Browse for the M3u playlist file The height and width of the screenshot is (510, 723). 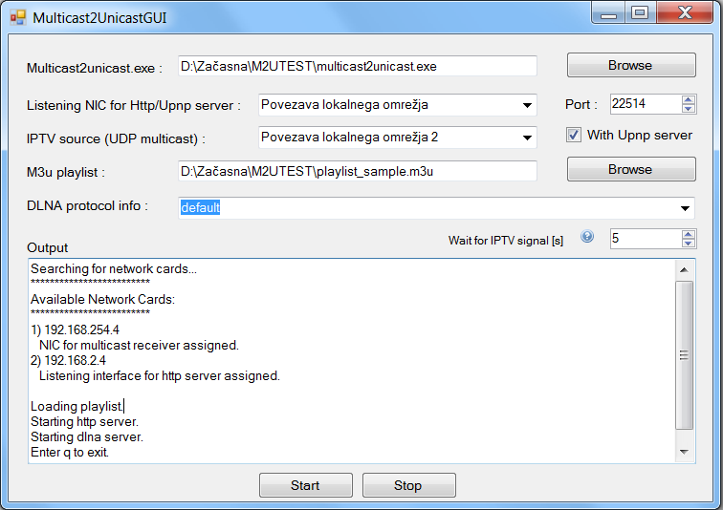point(631,169)
